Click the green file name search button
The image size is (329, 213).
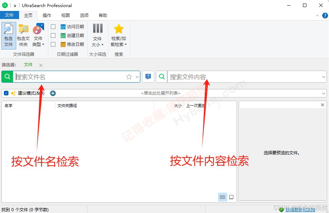point(7,77)
